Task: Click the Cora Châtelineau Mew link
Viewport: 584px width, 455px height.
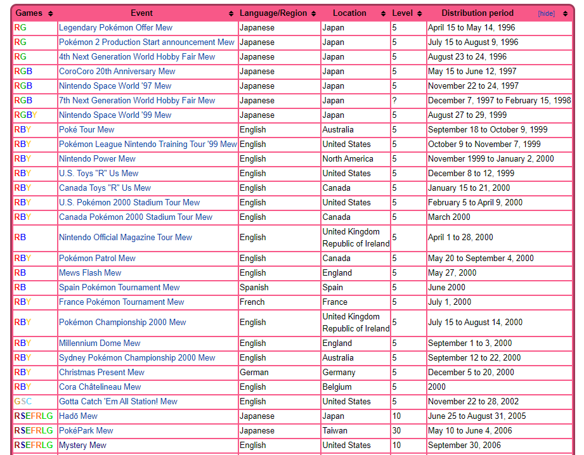Action: (x=100, y=387)
